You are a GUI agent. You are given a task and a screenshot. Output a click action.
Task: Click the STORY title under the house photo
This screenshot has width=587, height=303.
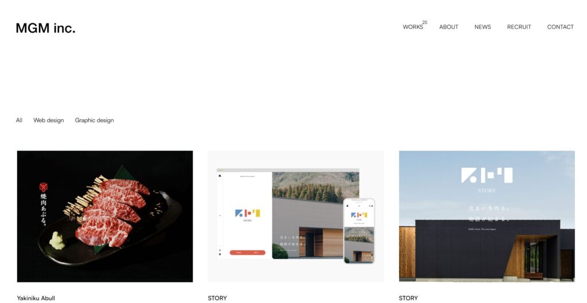tap(408, 298)
